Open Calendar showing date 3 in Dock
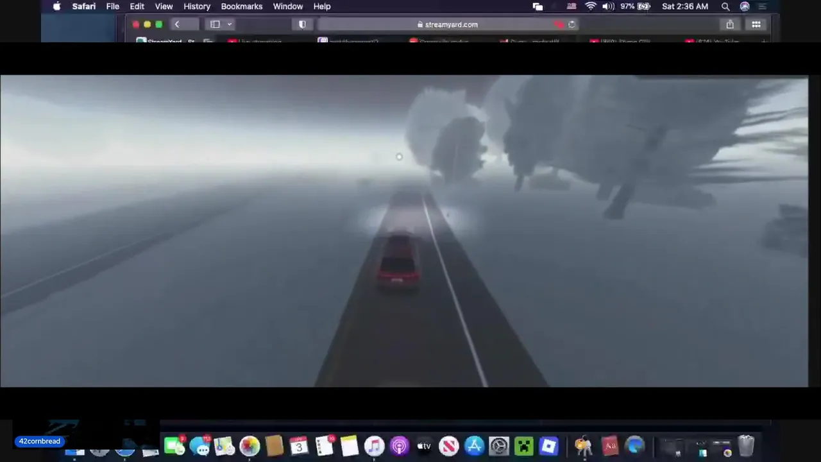The width and height of the screenshot is (821, 462). (x=299, y=446)
